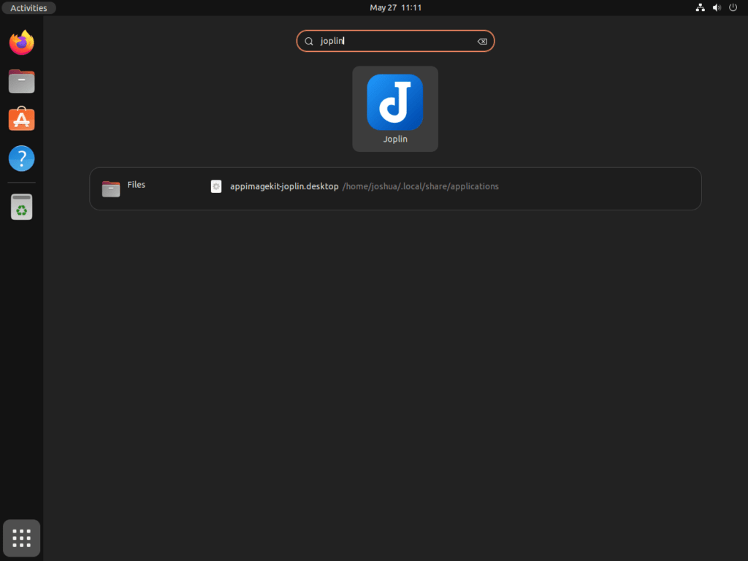This screenshot has width=748, height=561.
Task: Open the Help application icon
Action: coord(21,159)
